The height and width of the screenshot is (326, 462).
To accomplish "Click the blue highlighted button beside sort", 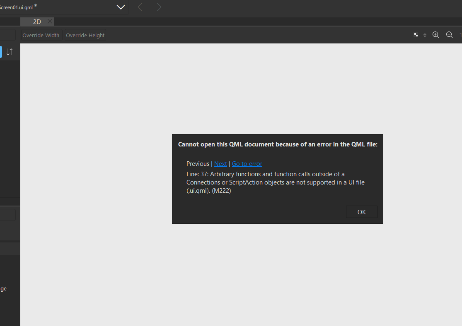I will (1, 52).
